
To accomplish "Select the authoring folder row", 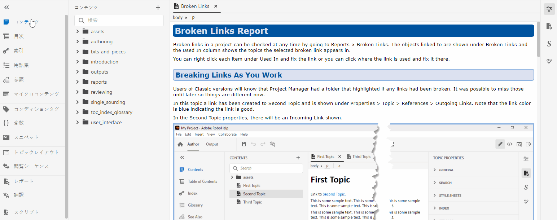I will (x=119, y=41).
